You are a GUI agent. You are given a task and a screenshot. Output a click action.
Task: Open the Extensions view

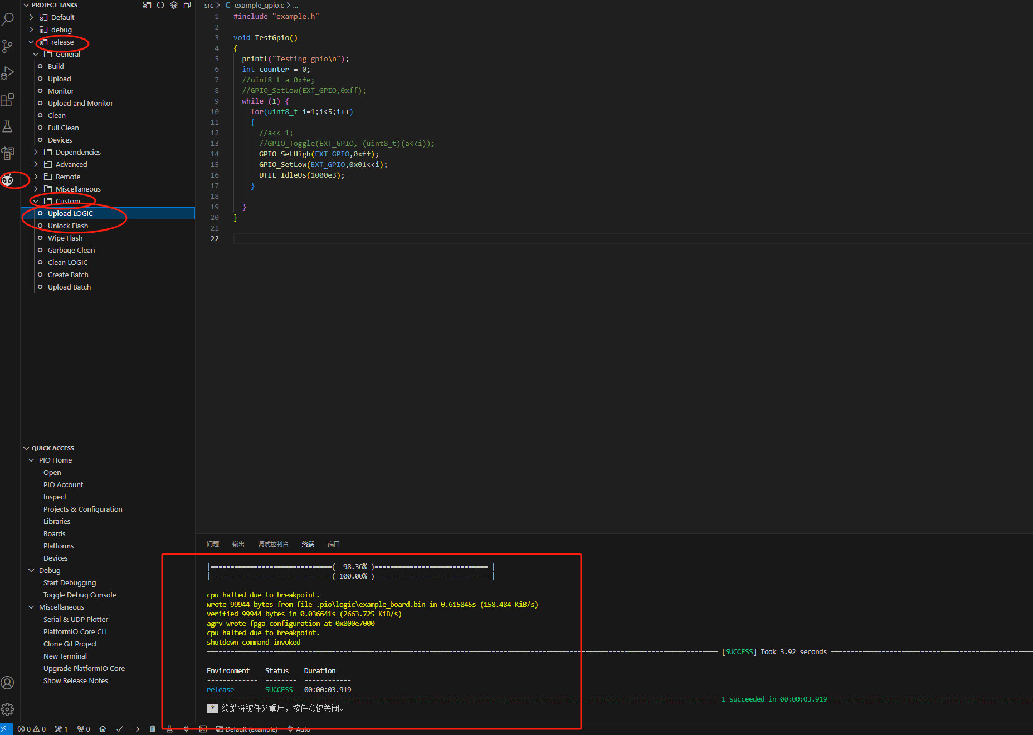(x=8, y=100)
